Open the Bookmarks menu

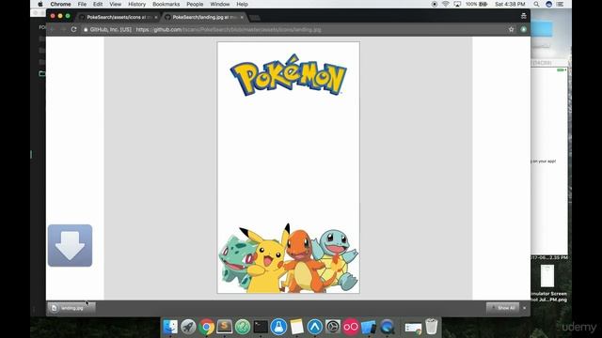(x=166, y=4)
